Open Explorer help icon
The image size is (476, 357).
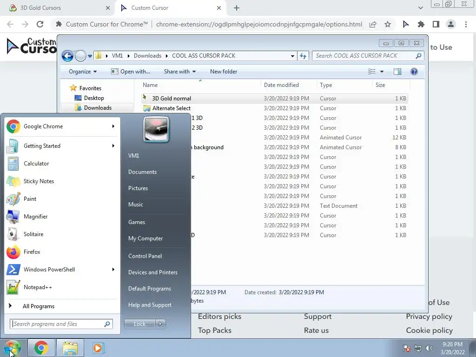414,72
